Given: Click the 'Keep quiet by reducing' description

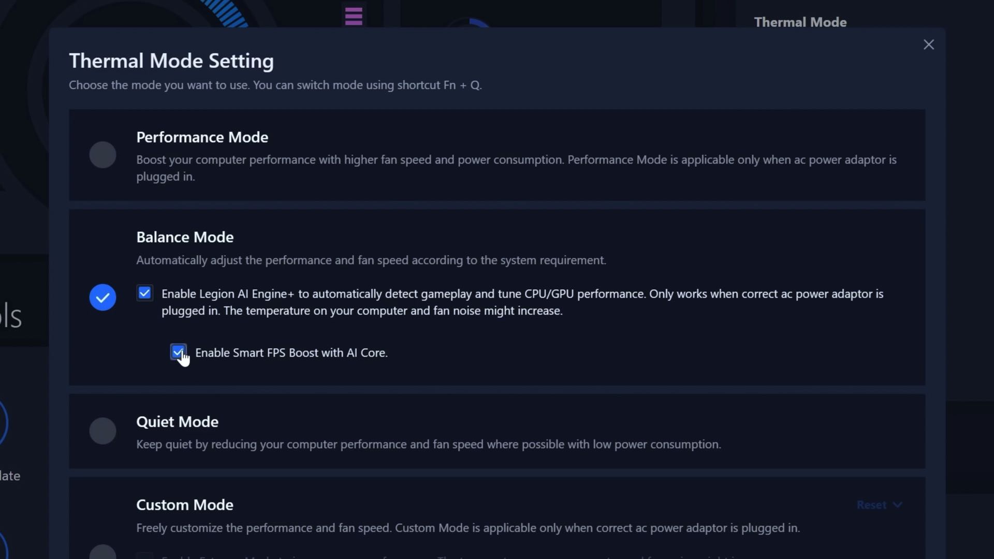Looking at the screenshot, I should (x=429, y=445).
